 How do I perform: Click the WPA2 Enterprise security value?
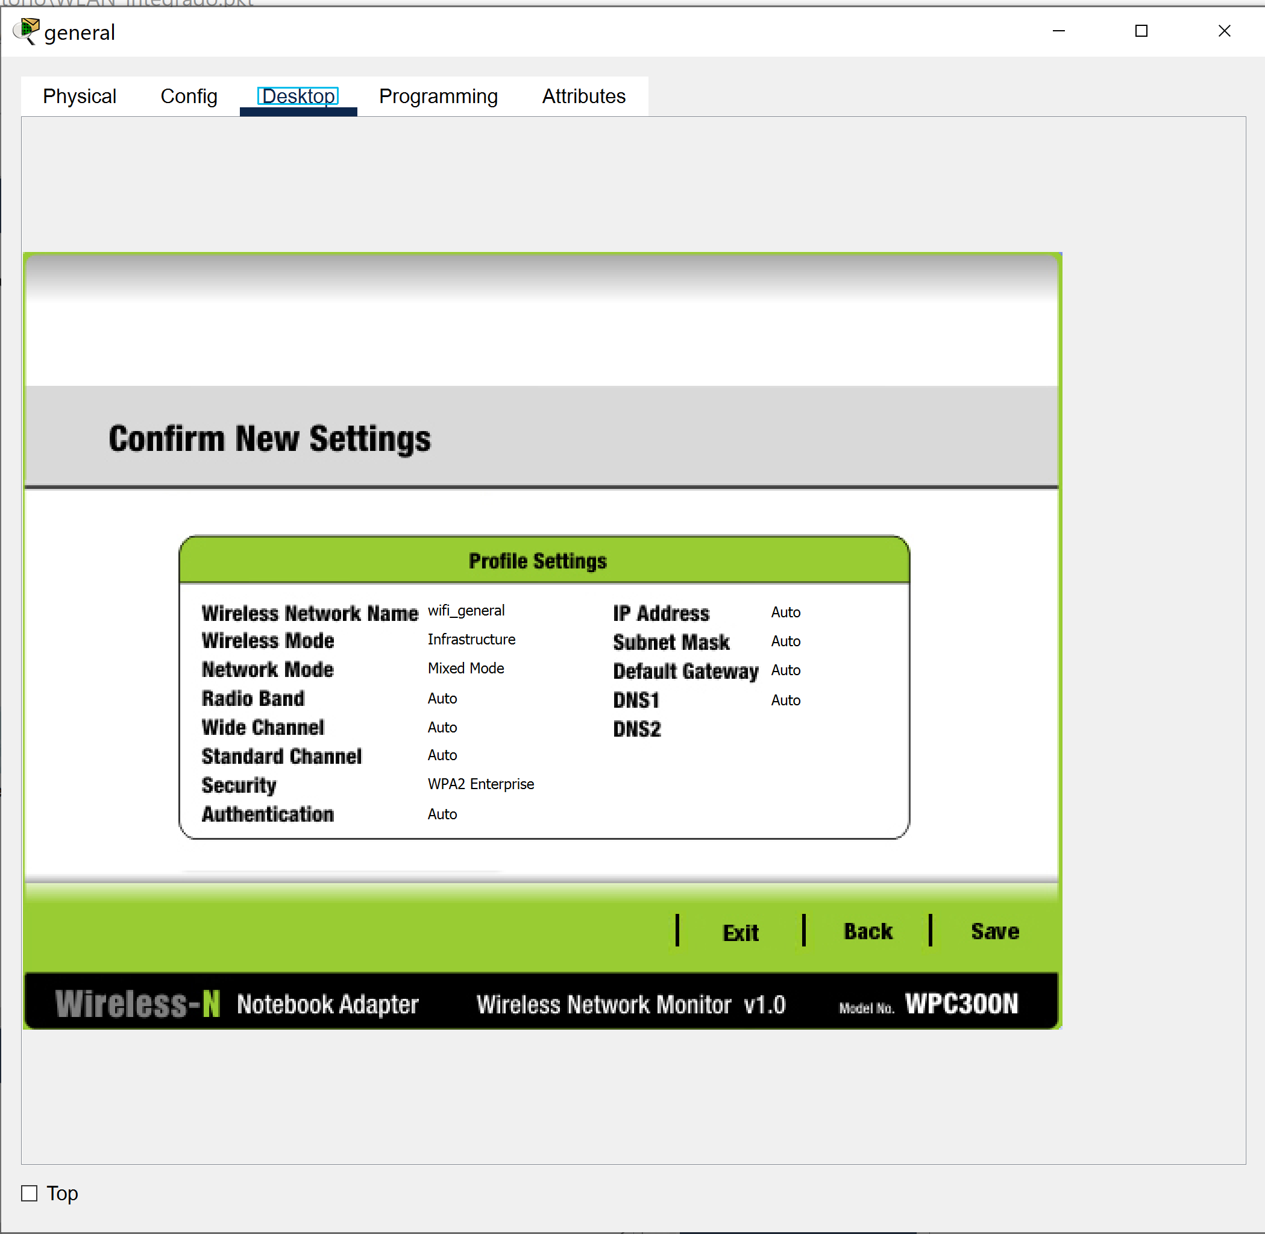[480, 784]
